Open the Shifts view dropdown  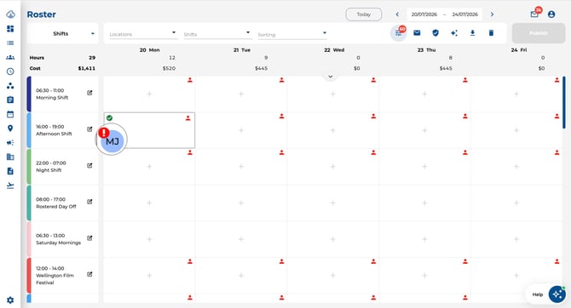click(62, 33)
